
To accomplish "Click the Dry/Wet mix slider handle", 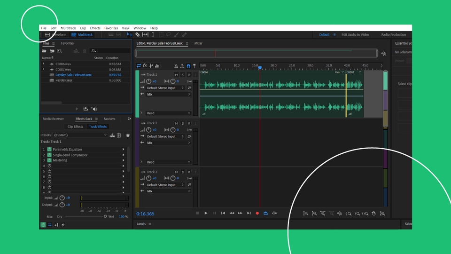I will tap(105, 216).
